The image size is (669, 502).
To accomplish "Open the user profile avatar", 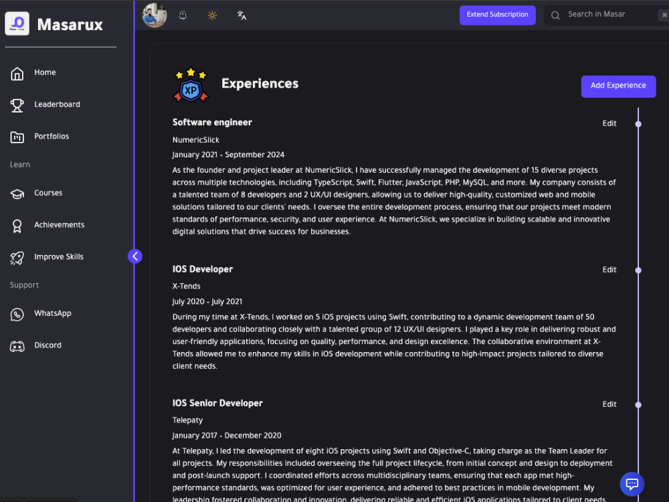I will (x=155, y=15).
